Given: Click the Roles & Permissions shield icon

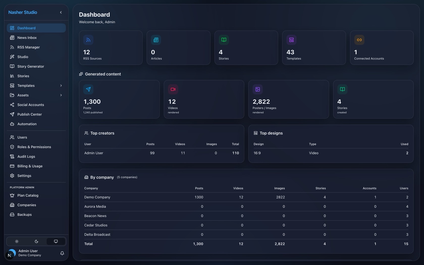Looking at the screenshot, I should click(12, 147).
